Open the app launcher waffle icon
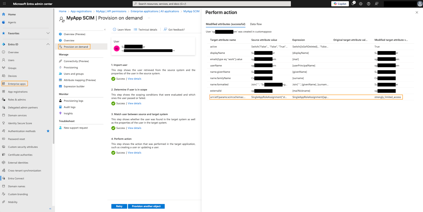 click(4, 4)
